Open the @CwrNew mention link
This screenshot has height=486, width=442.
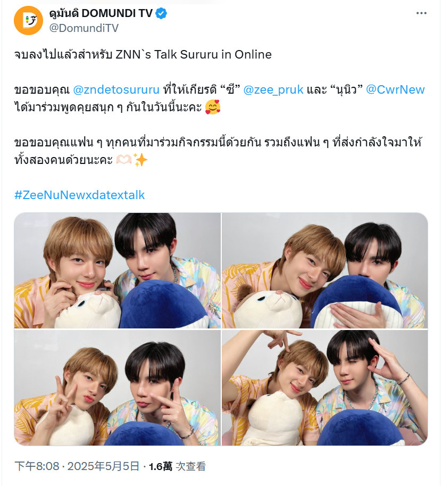tap(395, 89)
